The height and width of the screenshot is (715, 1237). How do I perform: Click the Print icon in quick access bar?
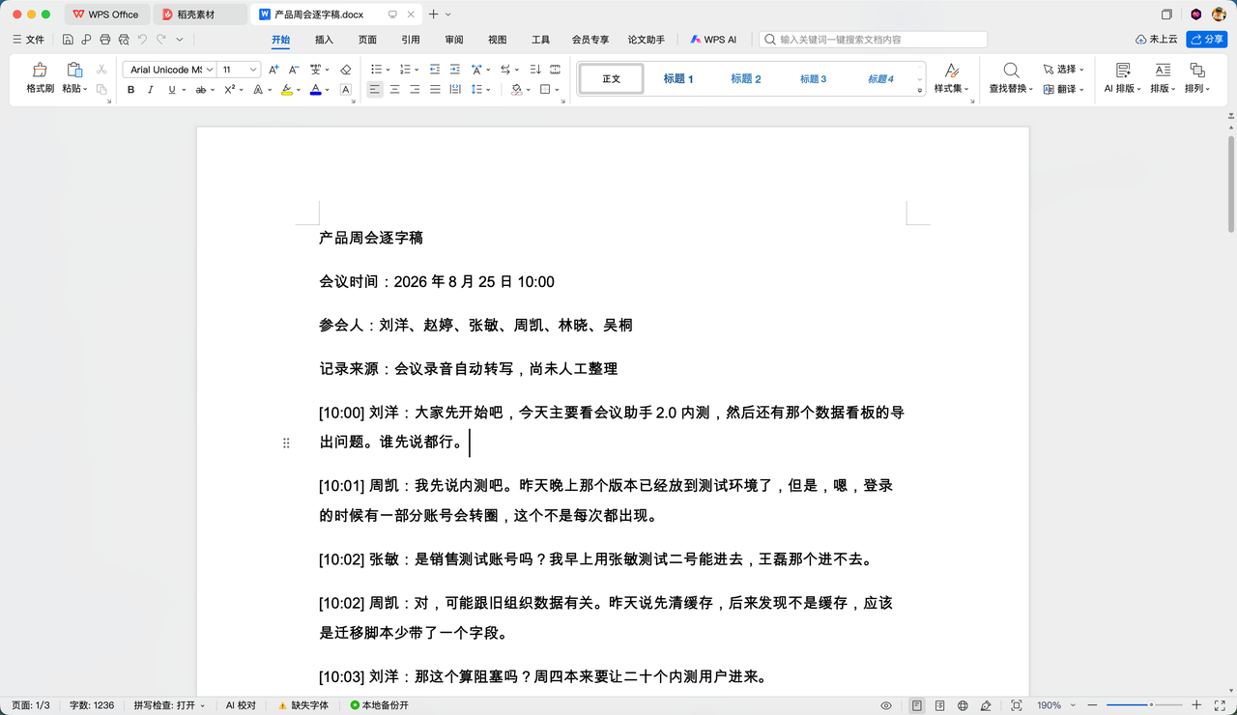[105, 40]
